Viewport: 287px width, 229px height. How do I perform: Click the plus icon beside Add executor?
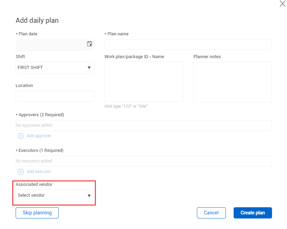pos(21,172)
